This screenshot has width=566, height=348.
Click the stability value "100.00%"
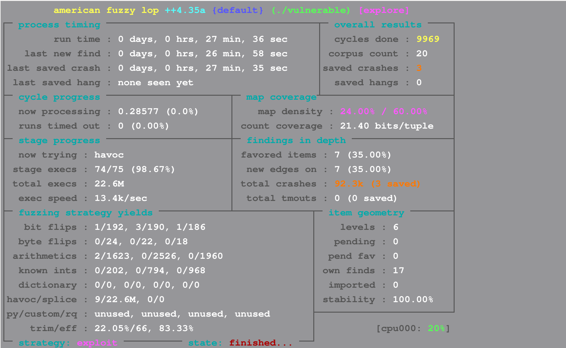(x=413, y=300)
